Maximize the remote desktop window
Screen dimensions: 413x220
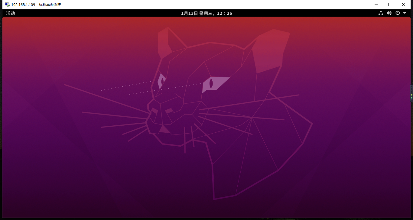tap(390, 5)
